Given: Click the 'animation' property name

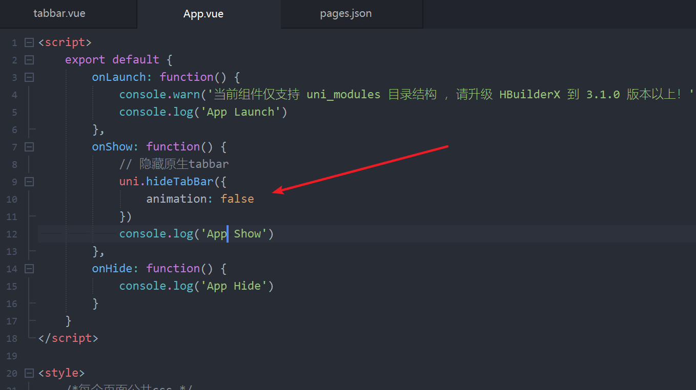Looking at the screenshot, I should point(177,199).
